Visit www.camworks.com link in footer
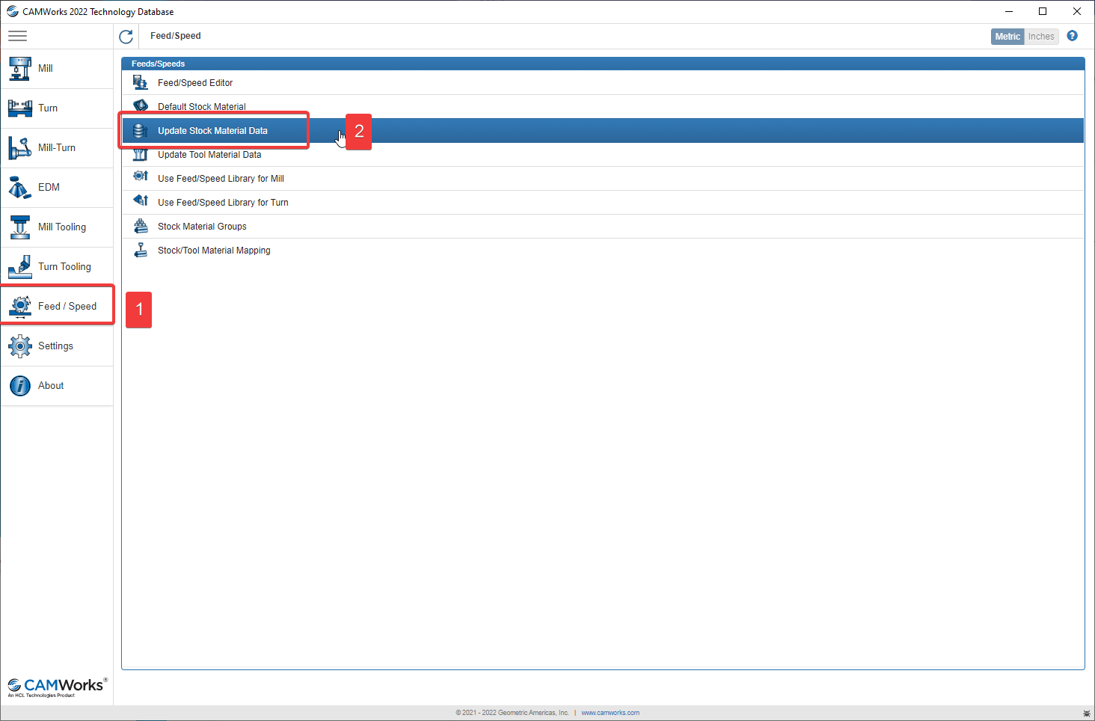Viewport: 1095px width, 721px height. coord(610,713)
